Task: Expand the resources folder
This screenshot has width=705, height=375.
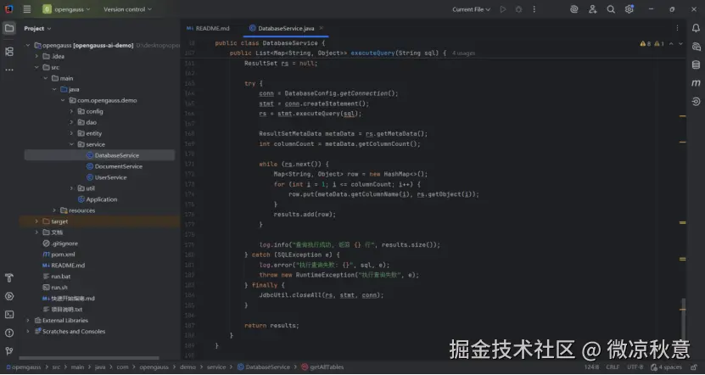Action: [x=54, y=210]
